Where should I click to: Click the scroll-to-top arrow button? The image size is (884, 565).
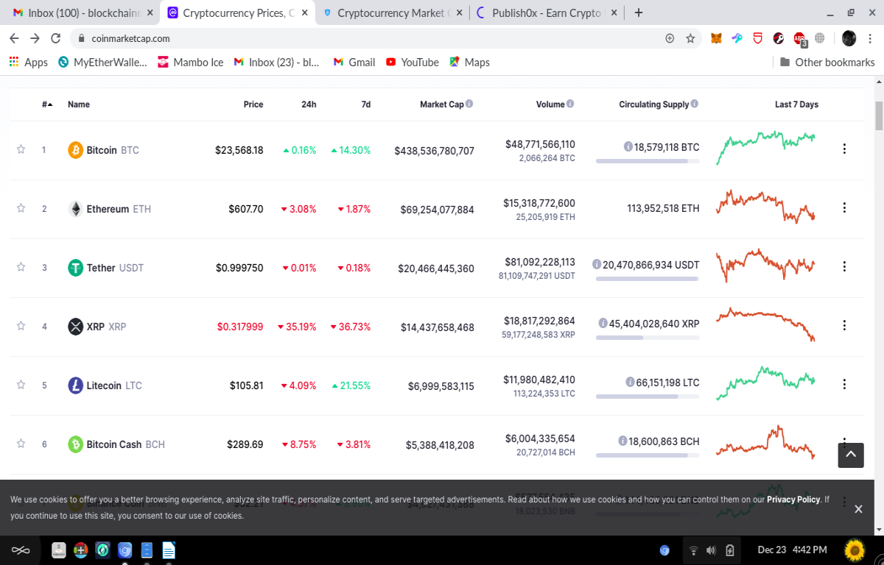pyautogui.click(x=851, y=455)
